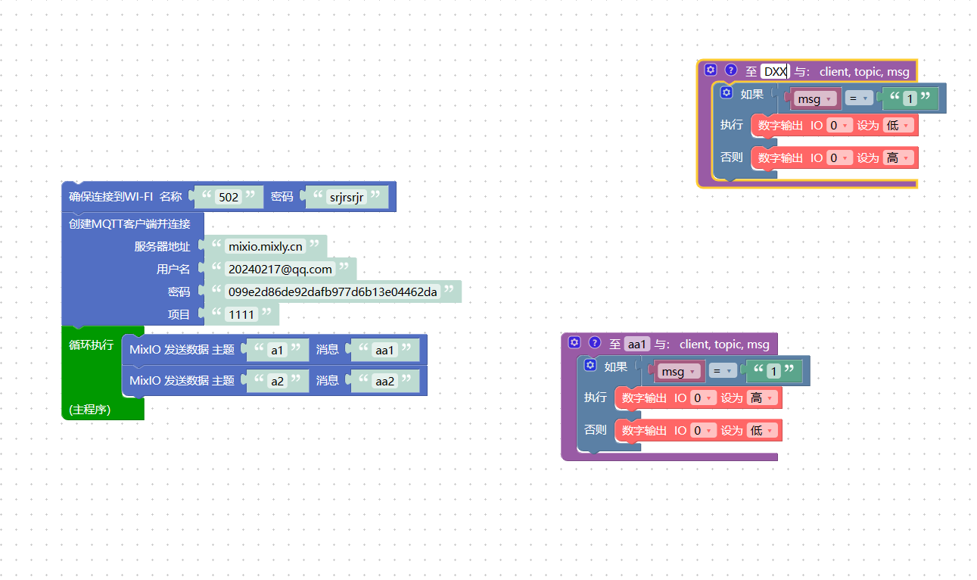Open IO pin 0 dropdown in DXX 否则 row
Image resolution: width=977 pixels, height=580 pixels.
[839, 158]
